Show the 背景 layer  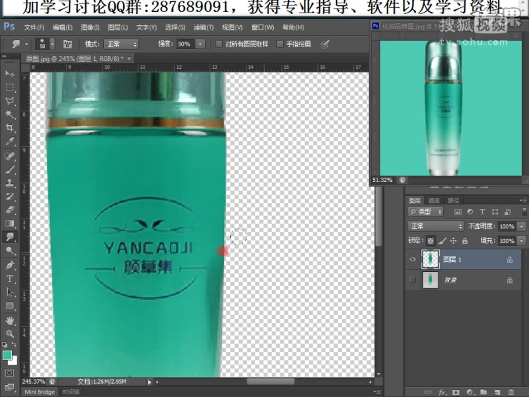tap(413, 280)
